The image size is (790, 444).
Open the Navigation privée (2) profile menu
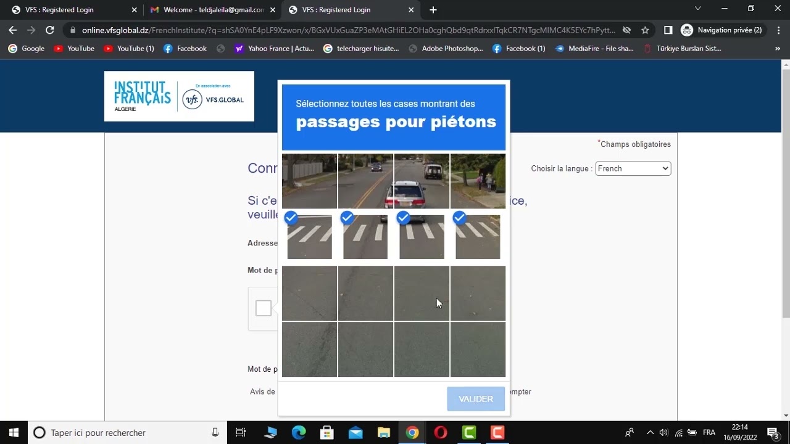tap(721, 30)
